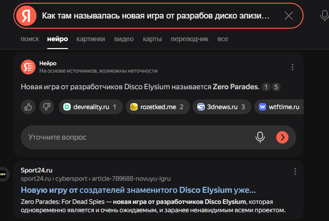The image size is (329, 221).
Task: Show the все tab
Action: pos(223,39)
